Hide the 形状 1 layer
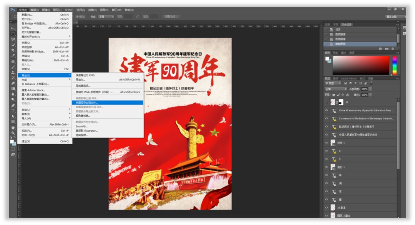This screenshot has width=415, height=225. (x=326, y=143)
